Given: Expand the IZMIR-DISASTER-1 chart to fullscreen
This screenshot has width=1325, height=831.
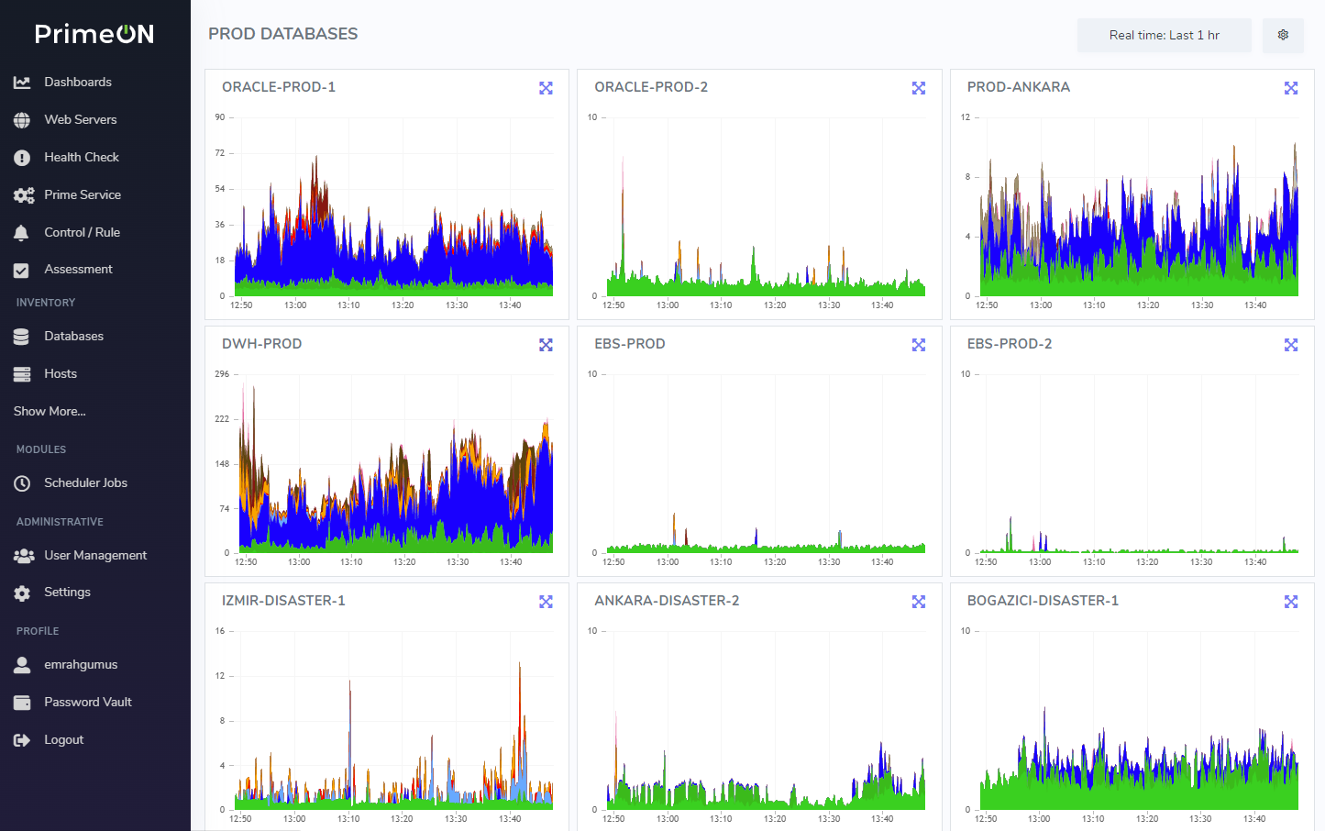Looking at the screenshot, I should pos(546,602).
